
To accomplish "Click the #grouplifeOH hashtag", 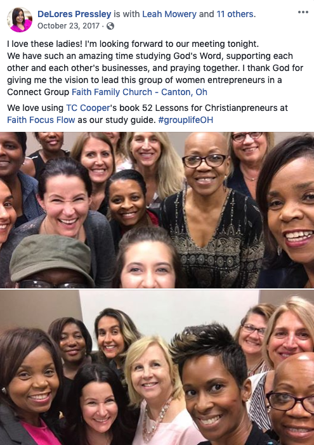I will click(186, 120).
